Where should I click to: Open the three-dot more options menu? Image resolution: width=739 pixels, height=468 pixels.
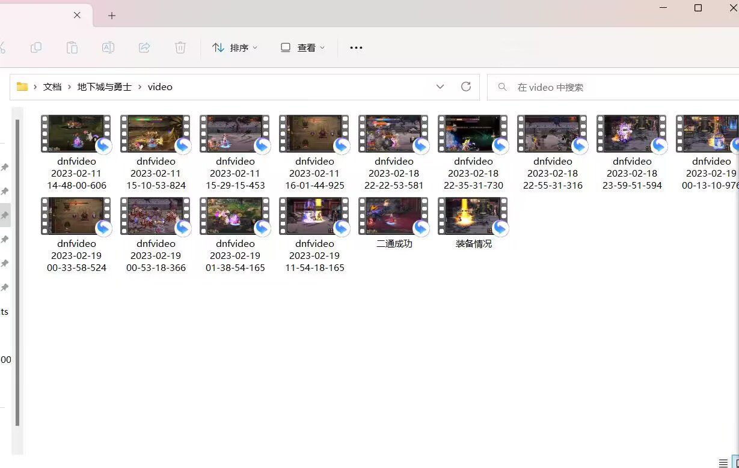click(356, 47)
